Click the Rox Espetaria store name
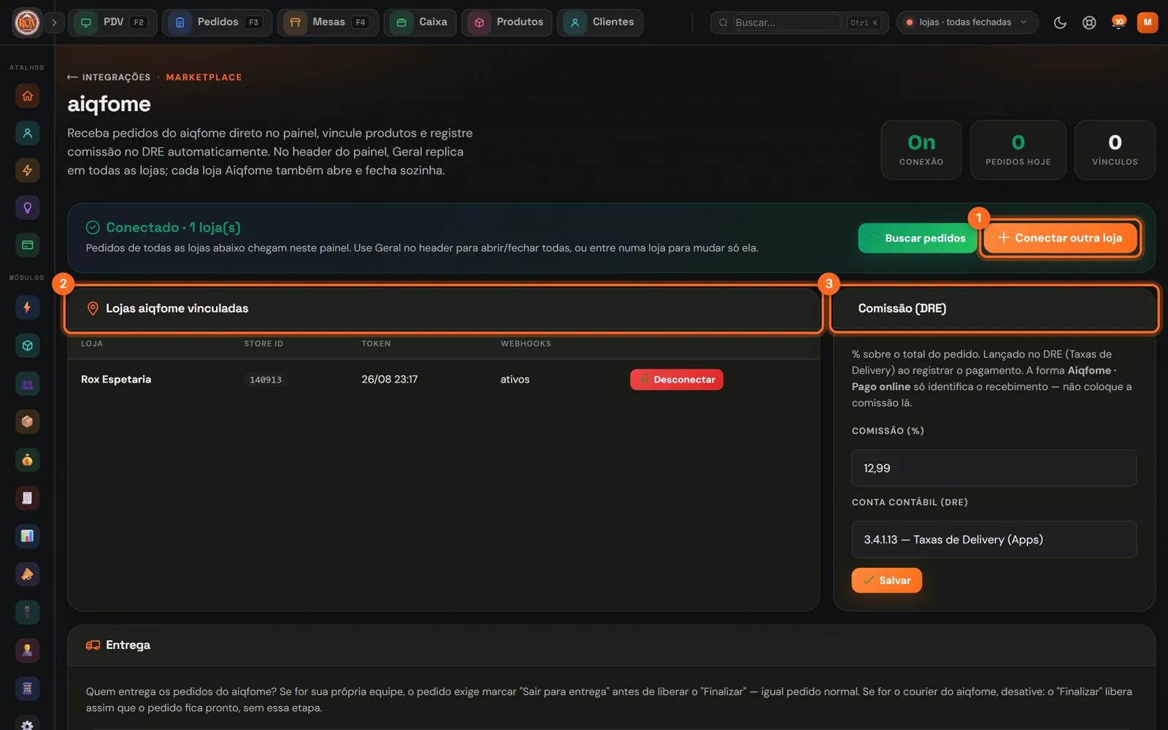Image resolution: width=1168 pixels, height=730 pixels. click(116, 380)
